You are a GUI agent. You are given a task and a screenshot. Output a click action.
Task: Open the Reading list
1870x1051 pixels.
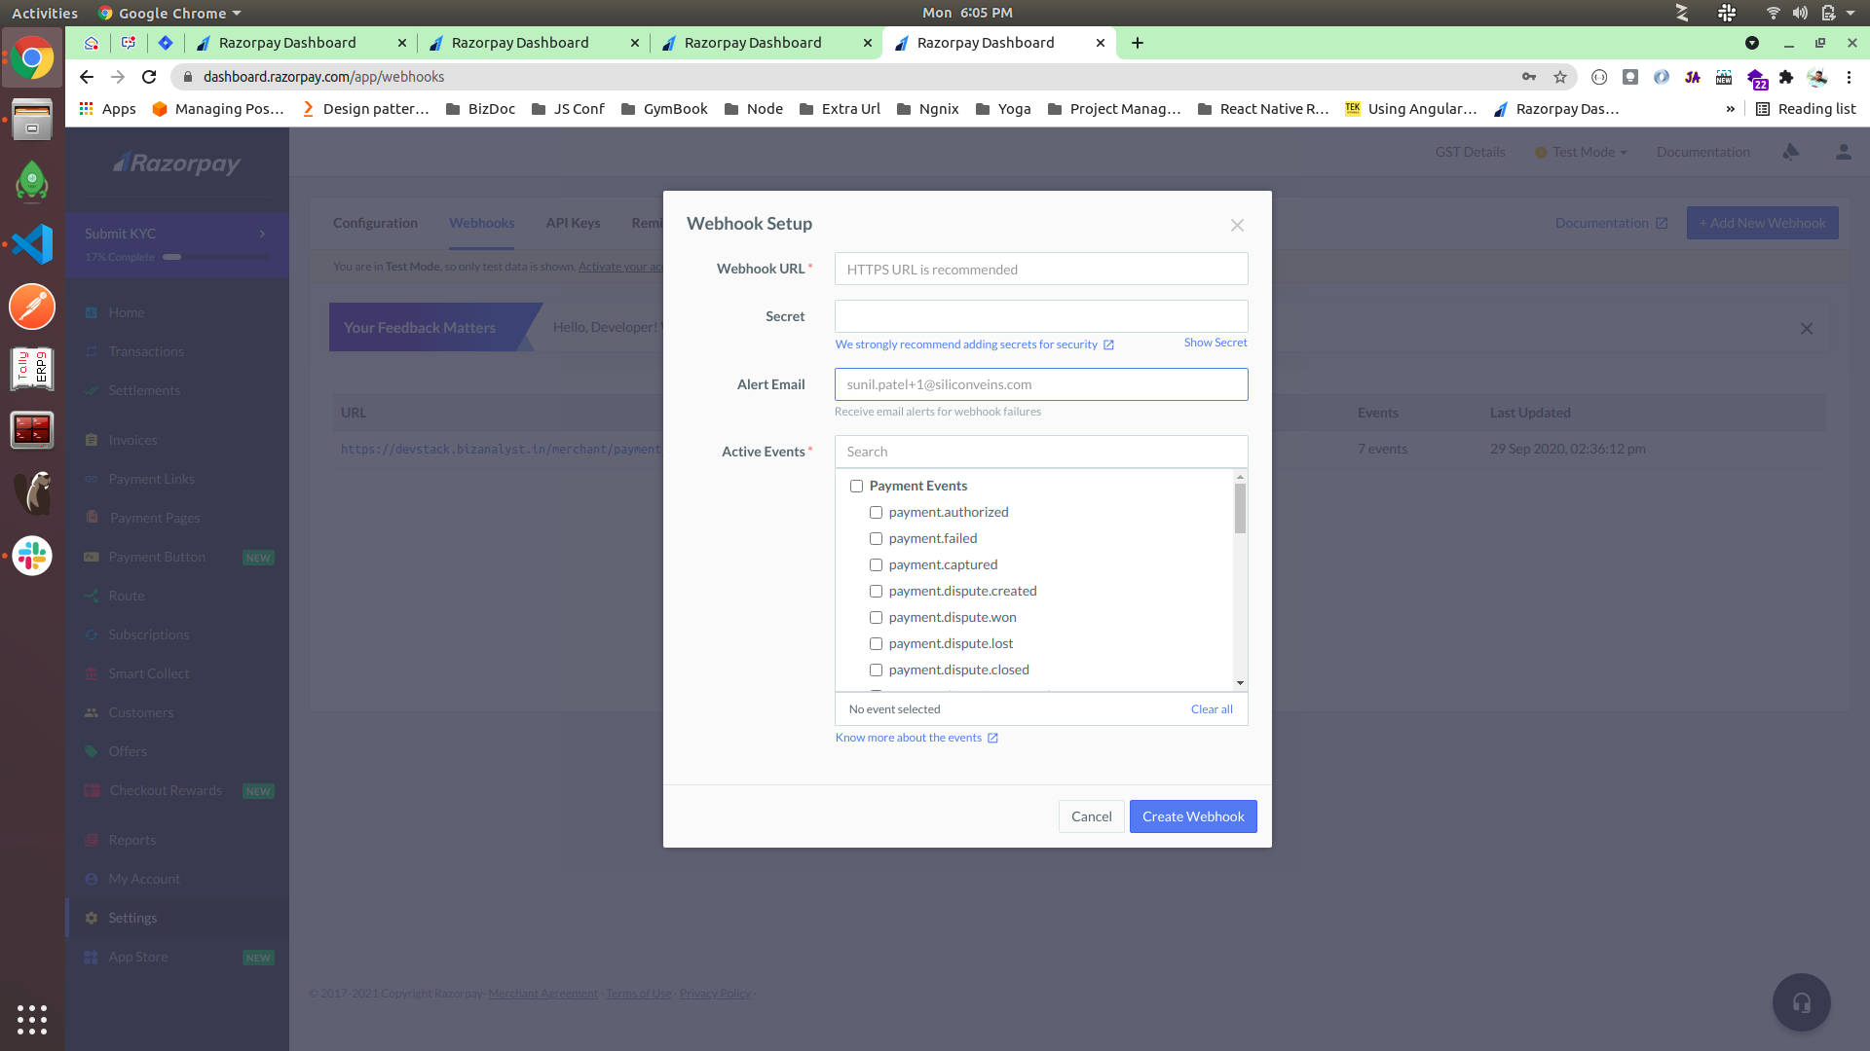1806,109
